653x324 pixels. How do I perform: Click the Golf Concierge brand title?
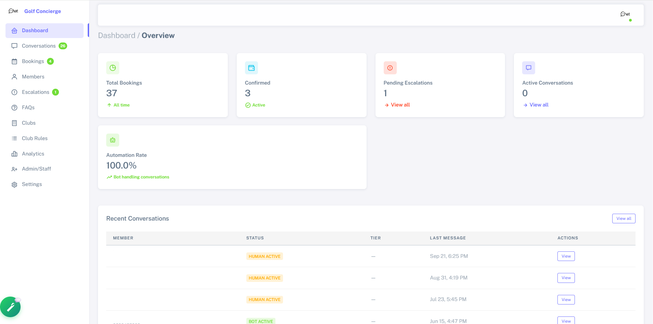42,11
